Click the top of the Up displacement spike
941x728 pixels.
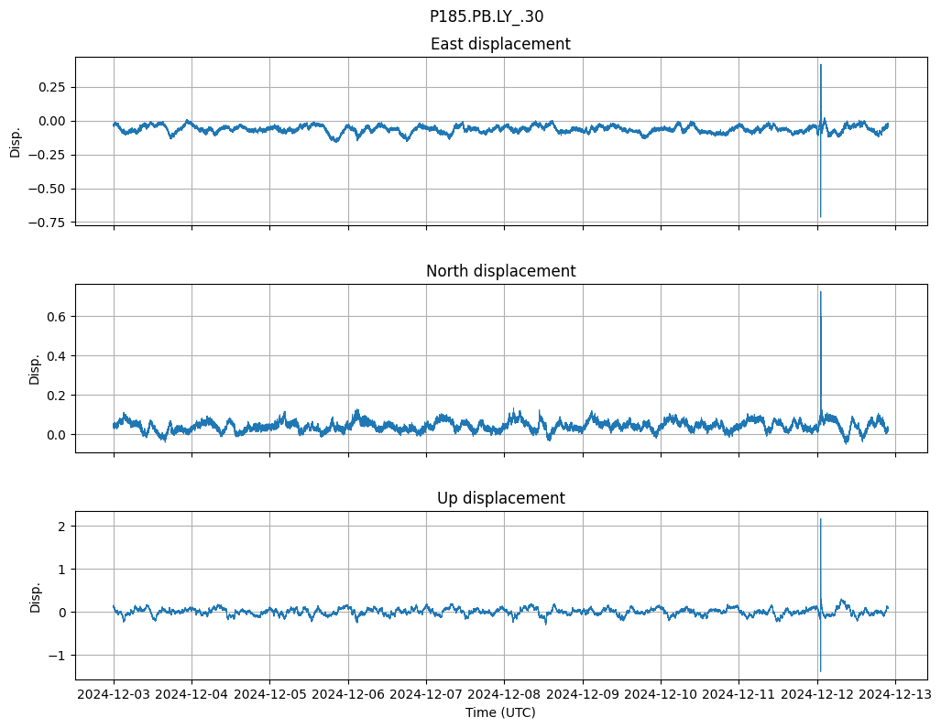[820, 519]
